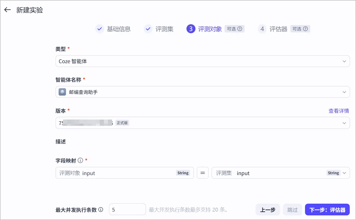
Task: Open the 评测集 input mapping dropdown
Action: (x=280, y=173)
